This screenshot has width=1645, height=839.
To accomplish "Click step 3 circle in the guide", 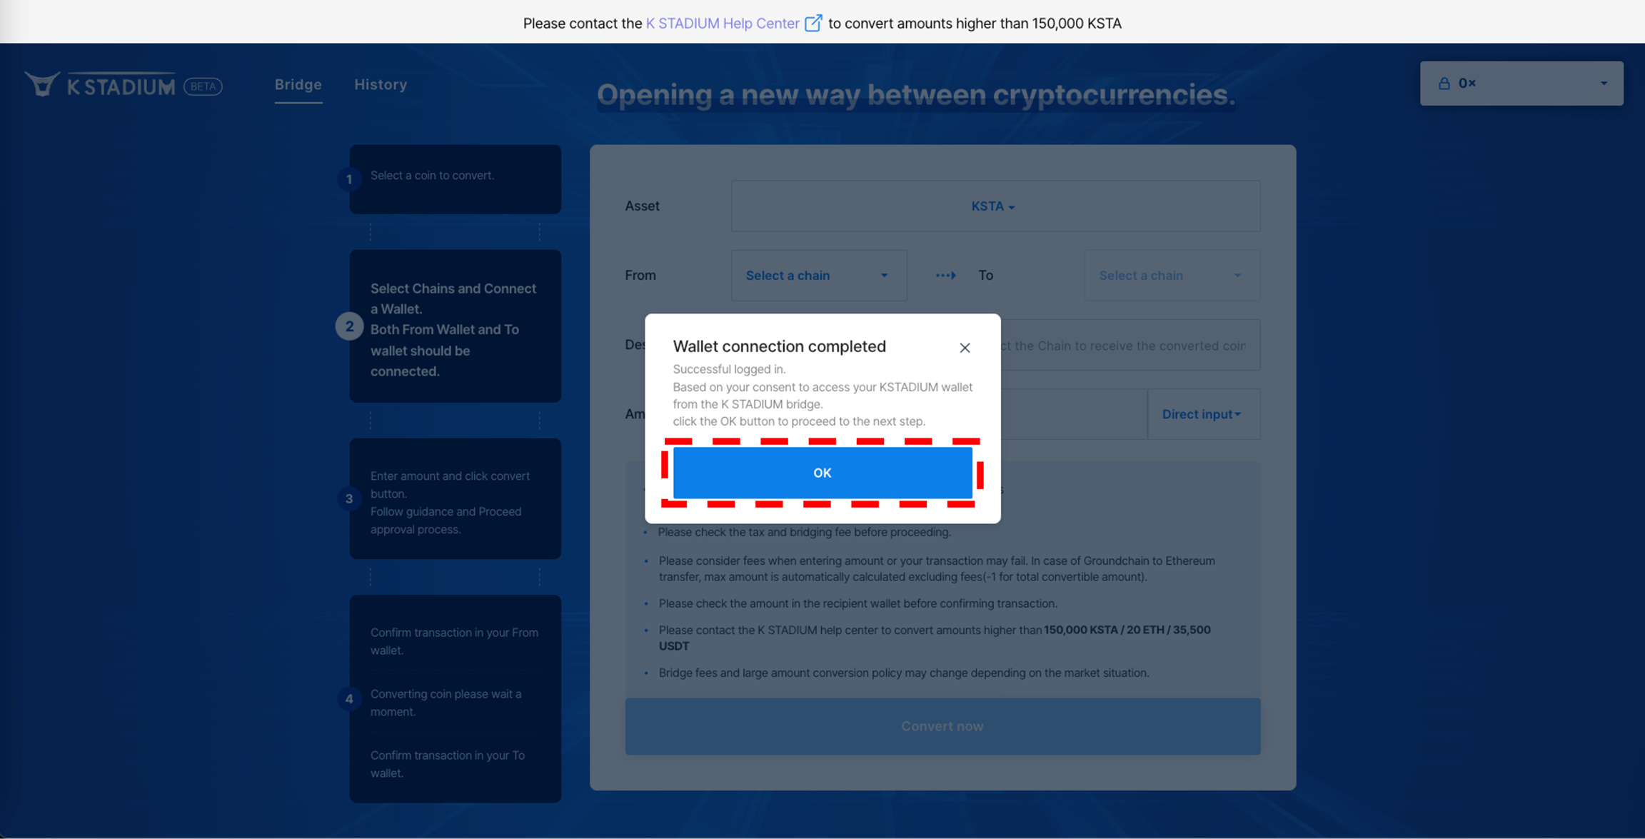I will (349, 498).
